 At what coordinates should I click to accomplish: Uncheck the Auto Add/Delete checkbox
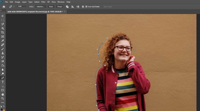(x=86, y=7)
